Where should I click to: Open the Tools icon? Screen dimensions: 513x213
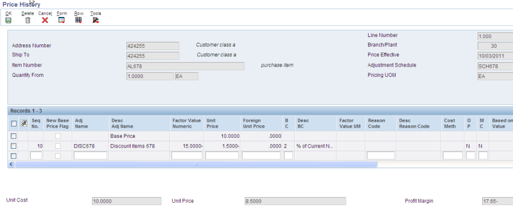96,21
